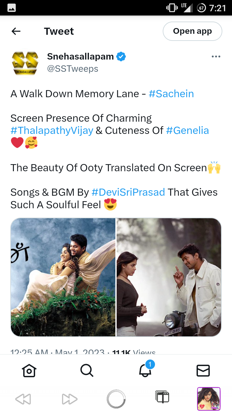This screenshot has width=232, height=412.
Task: Tap the browser rewind double-arrow icon
Action: [23, 399]
